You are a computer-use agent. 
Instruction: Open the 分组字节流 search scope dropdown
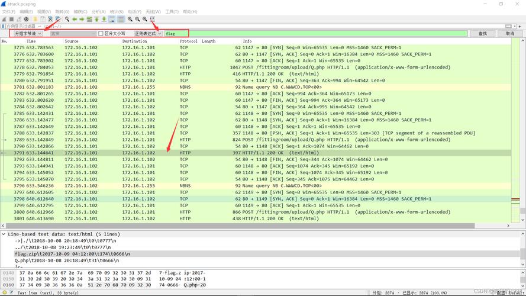(x=27, y=34)
